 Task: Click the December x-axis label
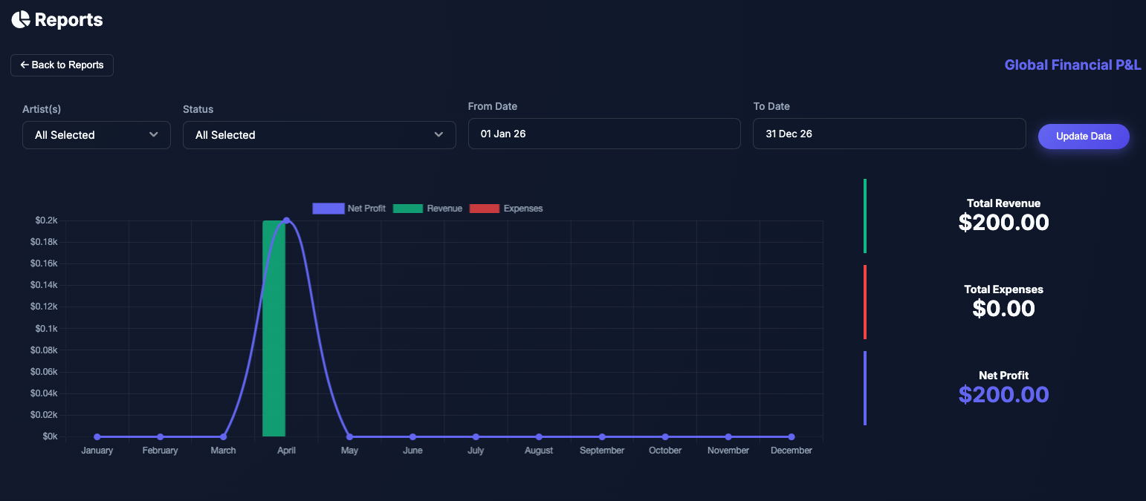pyautogui.click(x=791, y=451)
